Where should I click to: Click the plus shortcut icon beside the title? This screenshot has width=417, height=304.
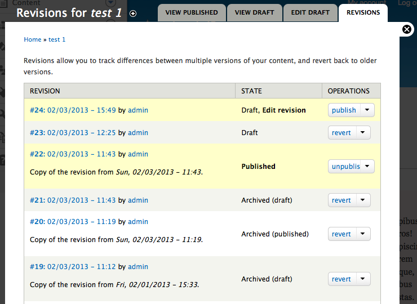[133, 14]
